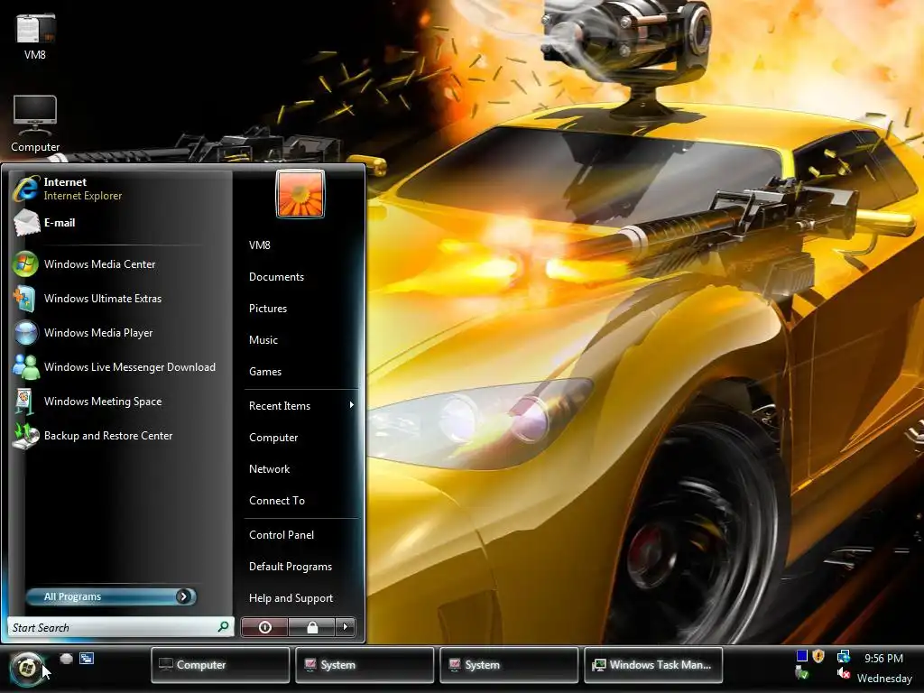Click the 9:56 PM clock

point(883,658)
